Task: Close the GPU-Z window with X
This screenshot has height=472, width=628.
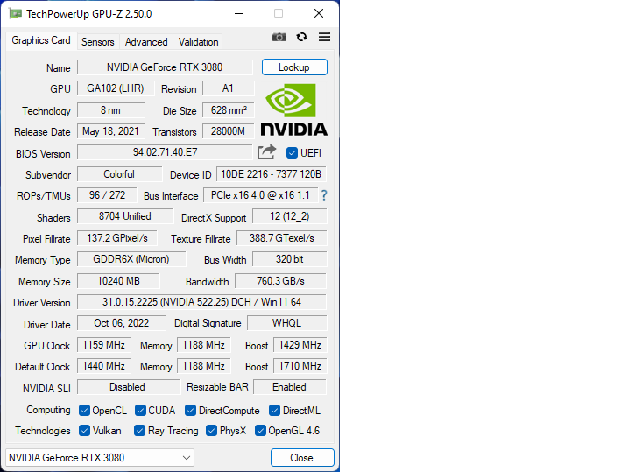Action: click(319, 14)
